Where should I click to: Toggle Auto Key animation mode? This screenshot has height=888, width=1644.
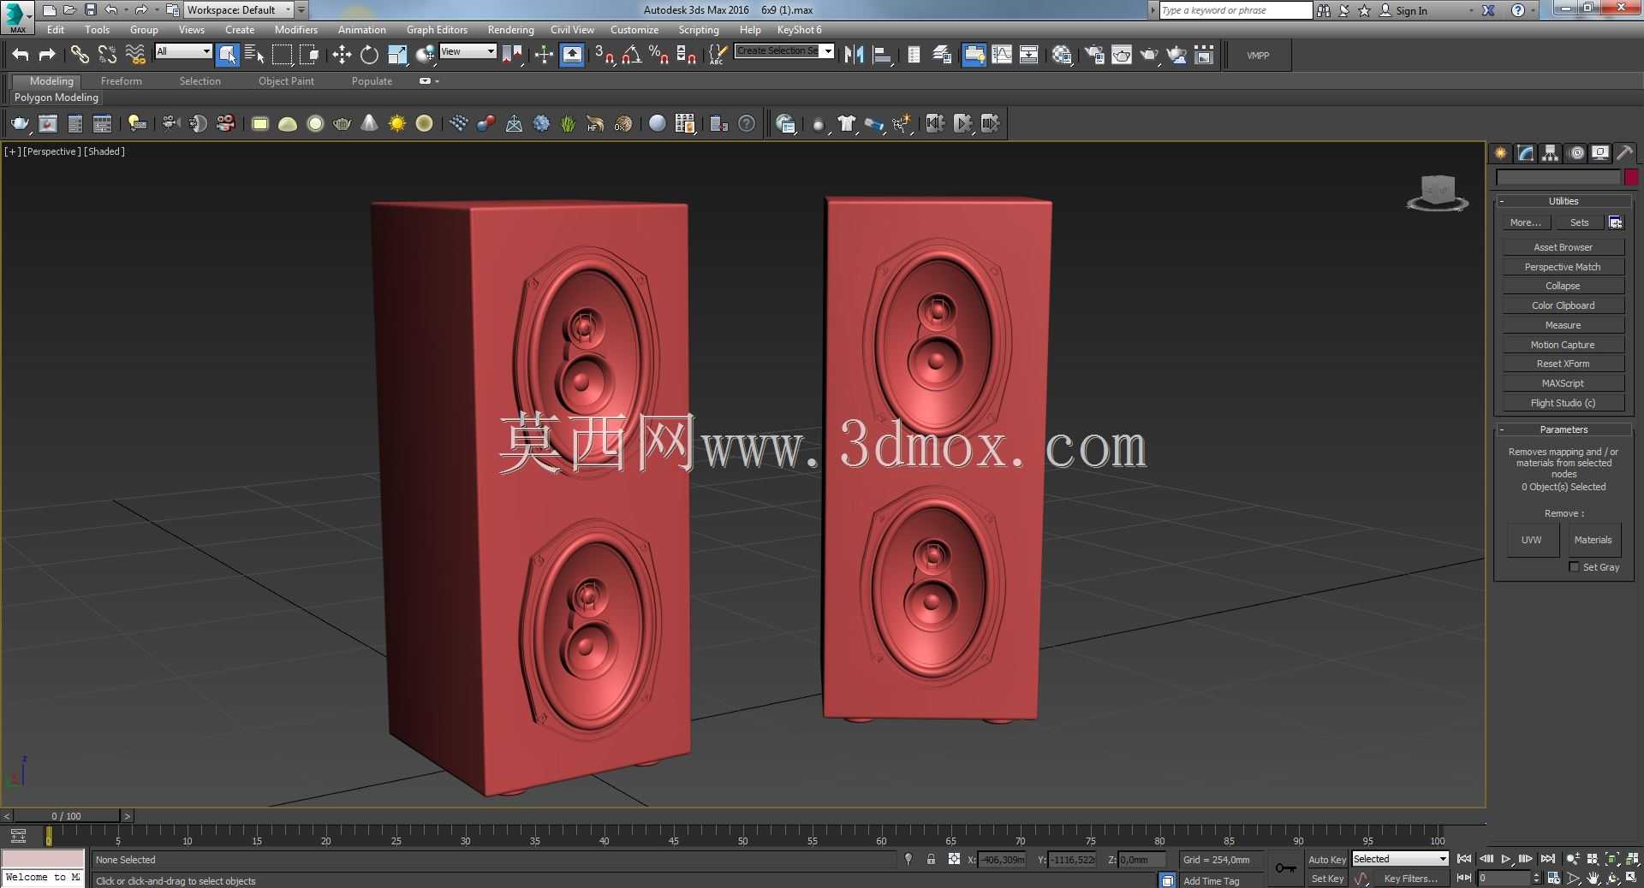tap(1327, 860)
